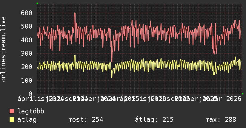The width and height of the screenshot is (246, 128).
Task: Click the yellow átlag legend swatch
Action: pyautogui.click(x=12, y=120)
